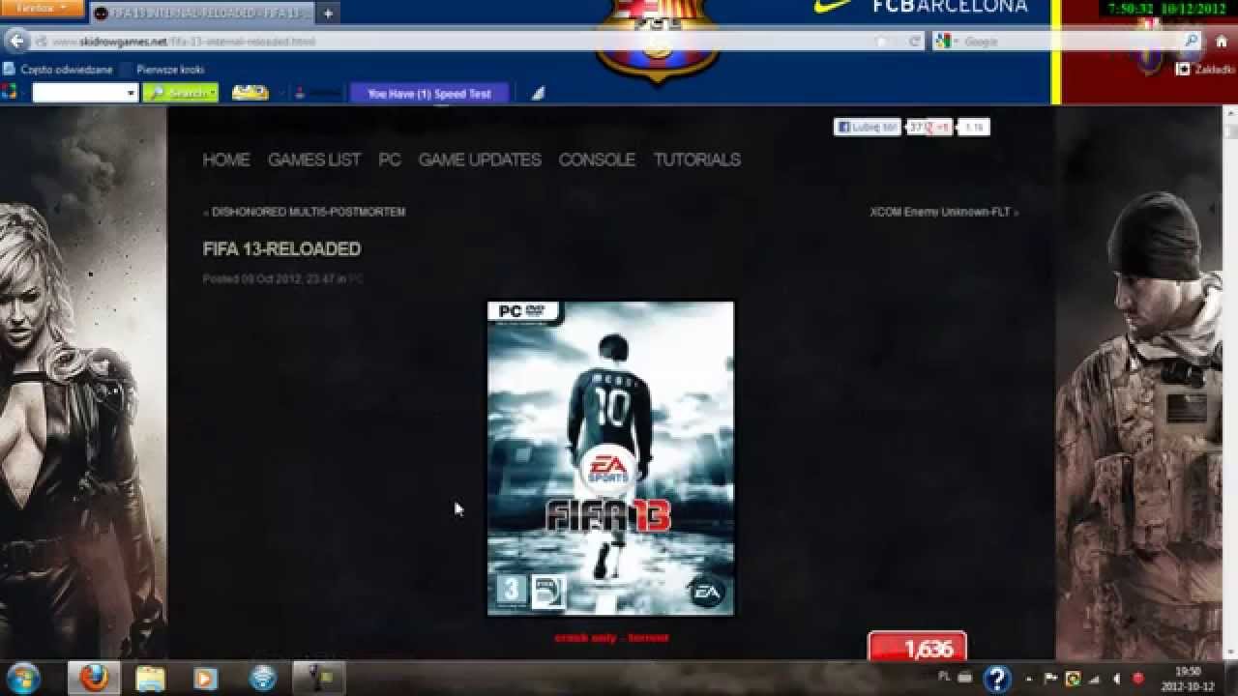Click the blue wireless network taskbar app icon
The height and width of the screenshot is (696, 1238).
coord(262,679)
